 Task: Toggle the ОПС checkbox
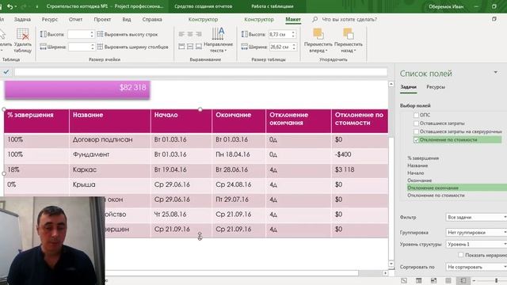[x=416, y=115]
